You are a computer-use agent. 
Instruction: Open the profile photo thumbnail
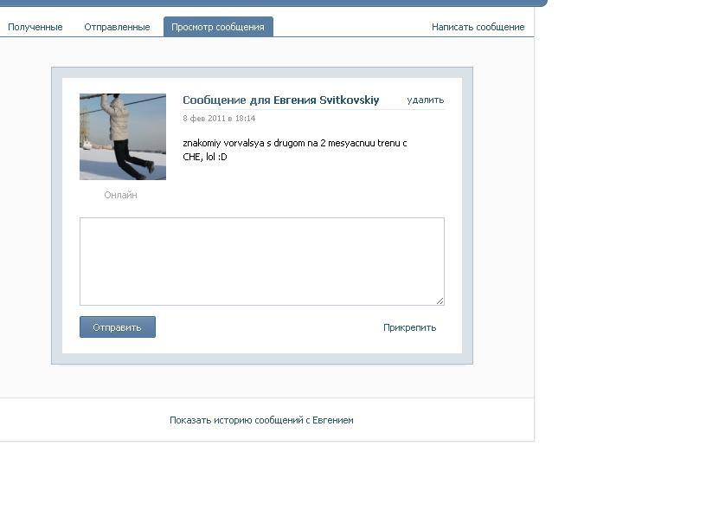tap(123, 137)
